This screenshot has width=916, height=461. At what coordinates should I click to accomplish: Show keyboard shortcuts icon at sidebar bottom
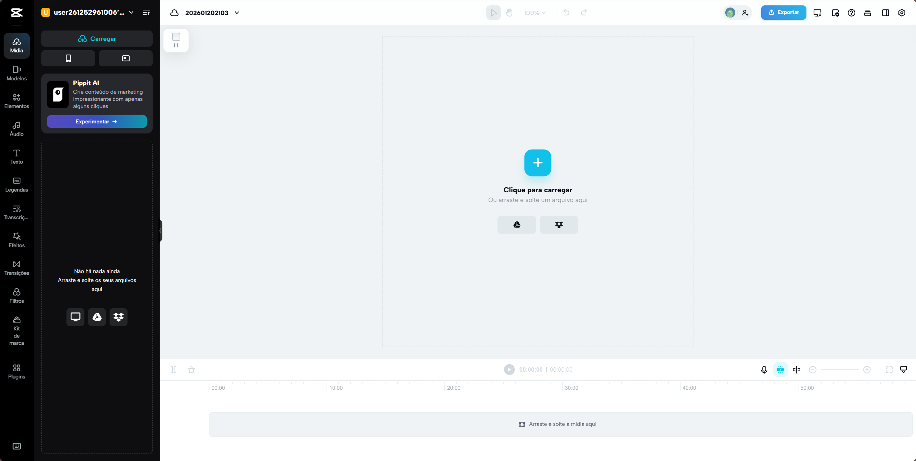tap(17, 446)
